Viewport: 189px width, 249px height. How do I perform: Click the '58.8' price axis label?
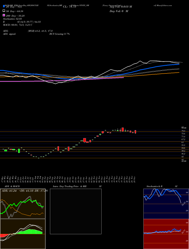tap(183, 145)
